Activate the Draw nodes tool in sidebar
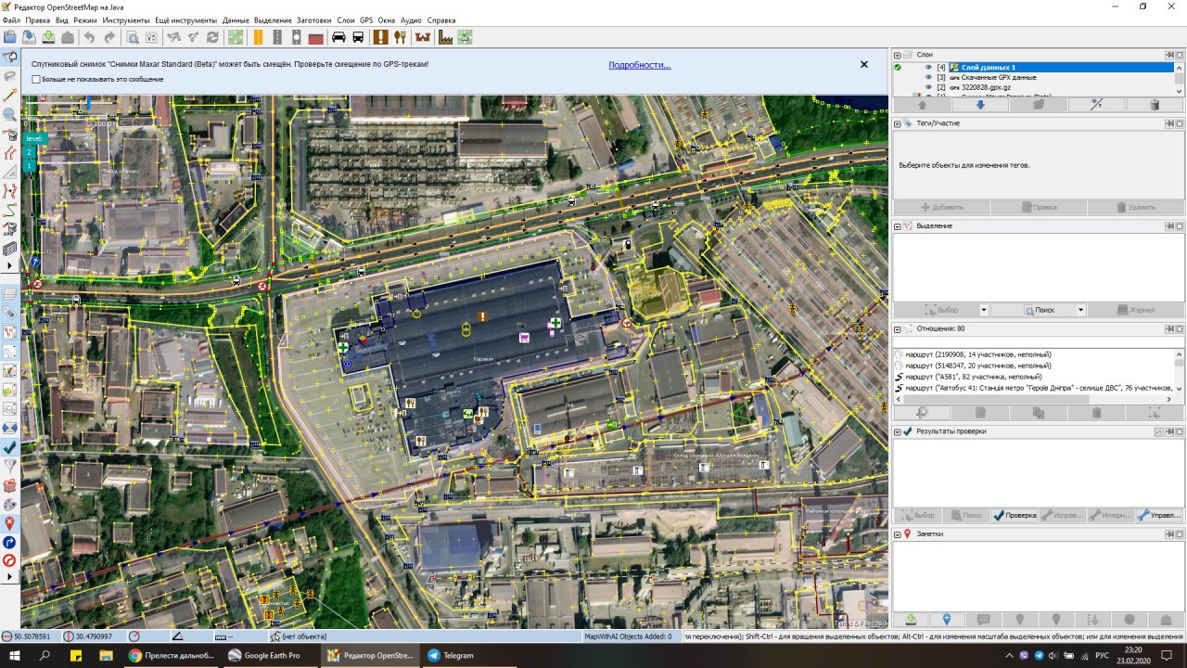This screenshot has height=668, width=1187. 10,95
